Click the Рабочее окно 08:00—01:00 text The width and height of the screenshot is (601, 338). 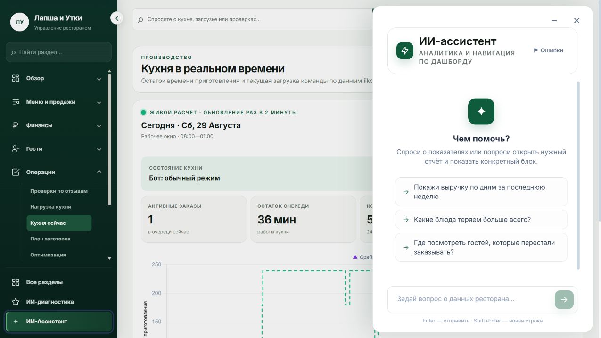[x=177, y=136]
